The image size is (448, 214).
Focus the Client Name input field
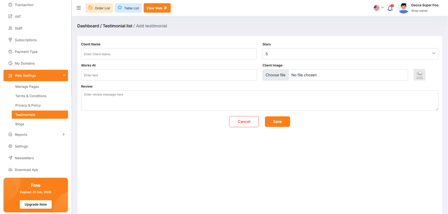coord(169,54)
